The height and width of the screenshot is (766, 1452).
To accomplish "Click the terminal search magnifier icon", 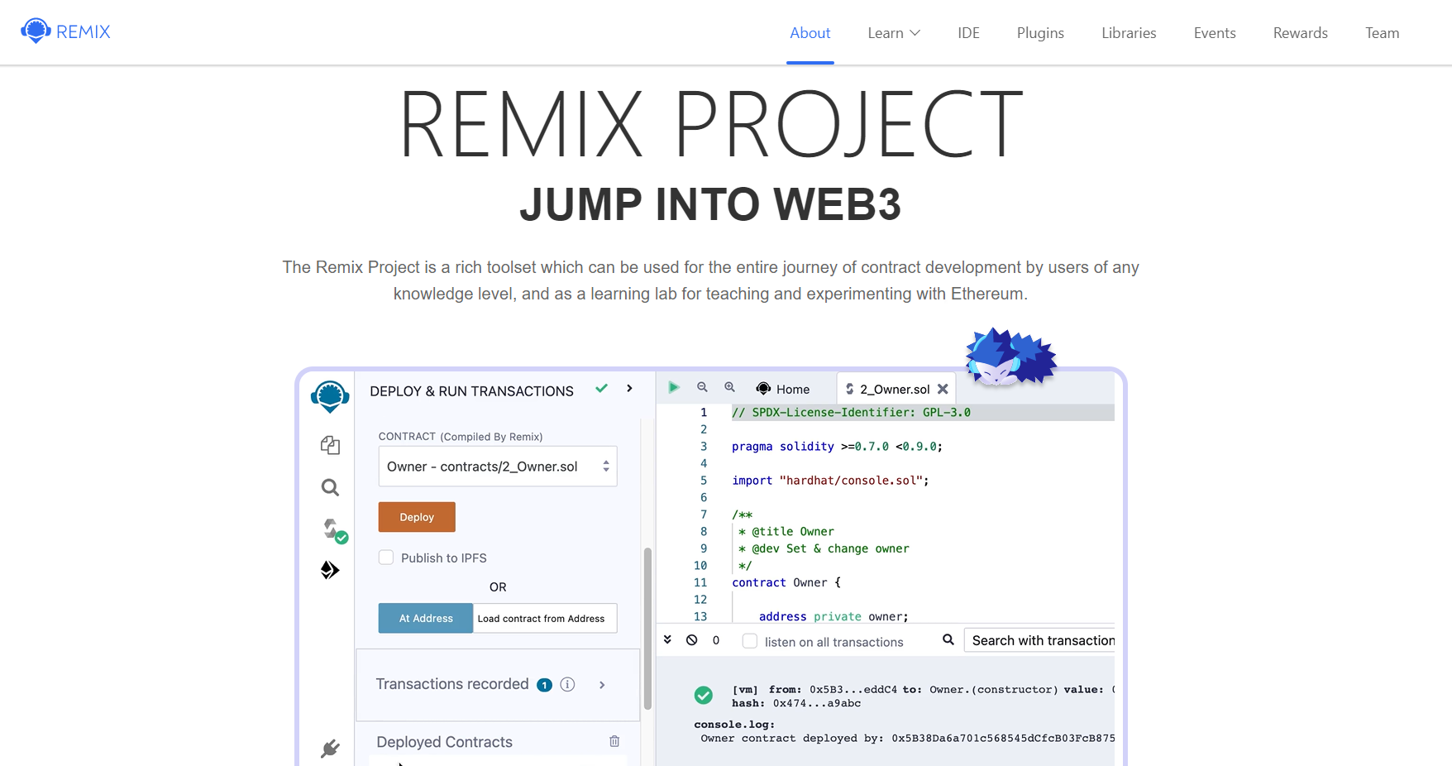I will click(x=948, y=639).
